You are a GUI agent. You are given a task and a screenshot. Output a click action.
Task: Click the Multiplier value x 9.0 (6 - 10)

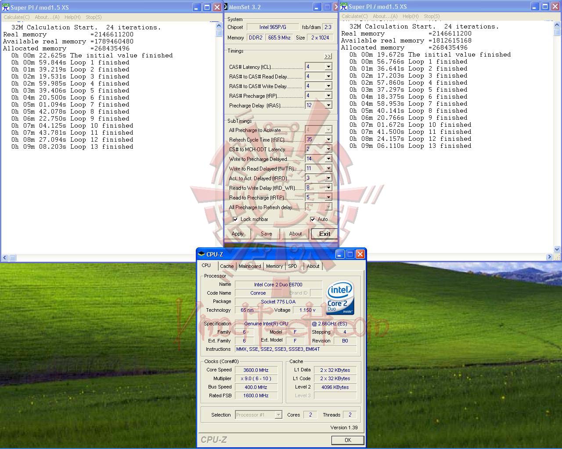point(256,378)
